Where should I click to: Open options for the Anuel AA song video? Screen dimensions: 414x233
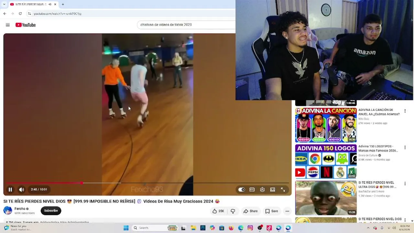pyautogui.click(x=405, y=111)
